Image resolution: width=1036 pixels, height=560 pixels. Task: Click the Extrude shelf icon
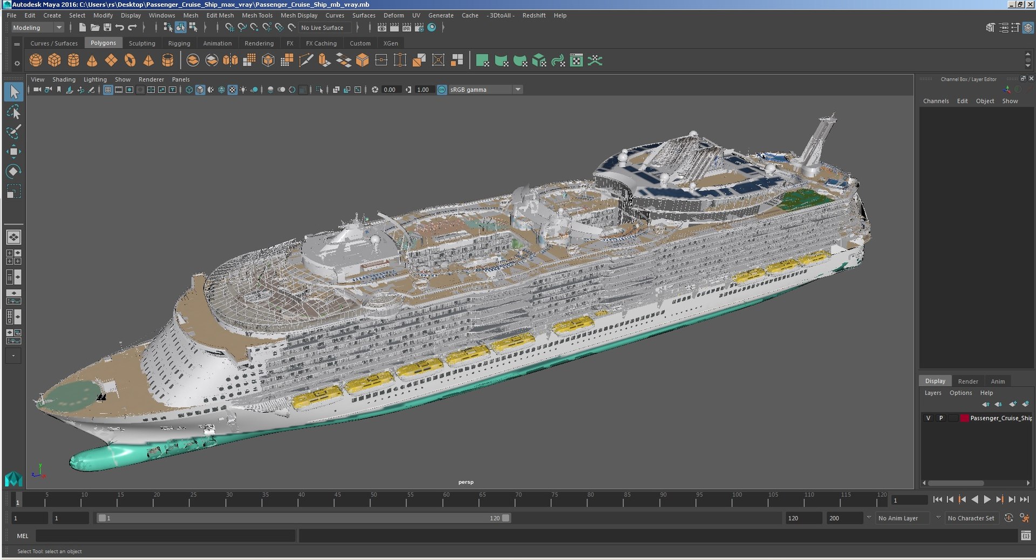[x=324, y=60]
